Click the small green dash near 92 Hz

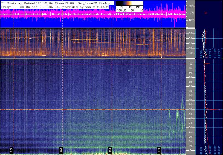[129, 70]
